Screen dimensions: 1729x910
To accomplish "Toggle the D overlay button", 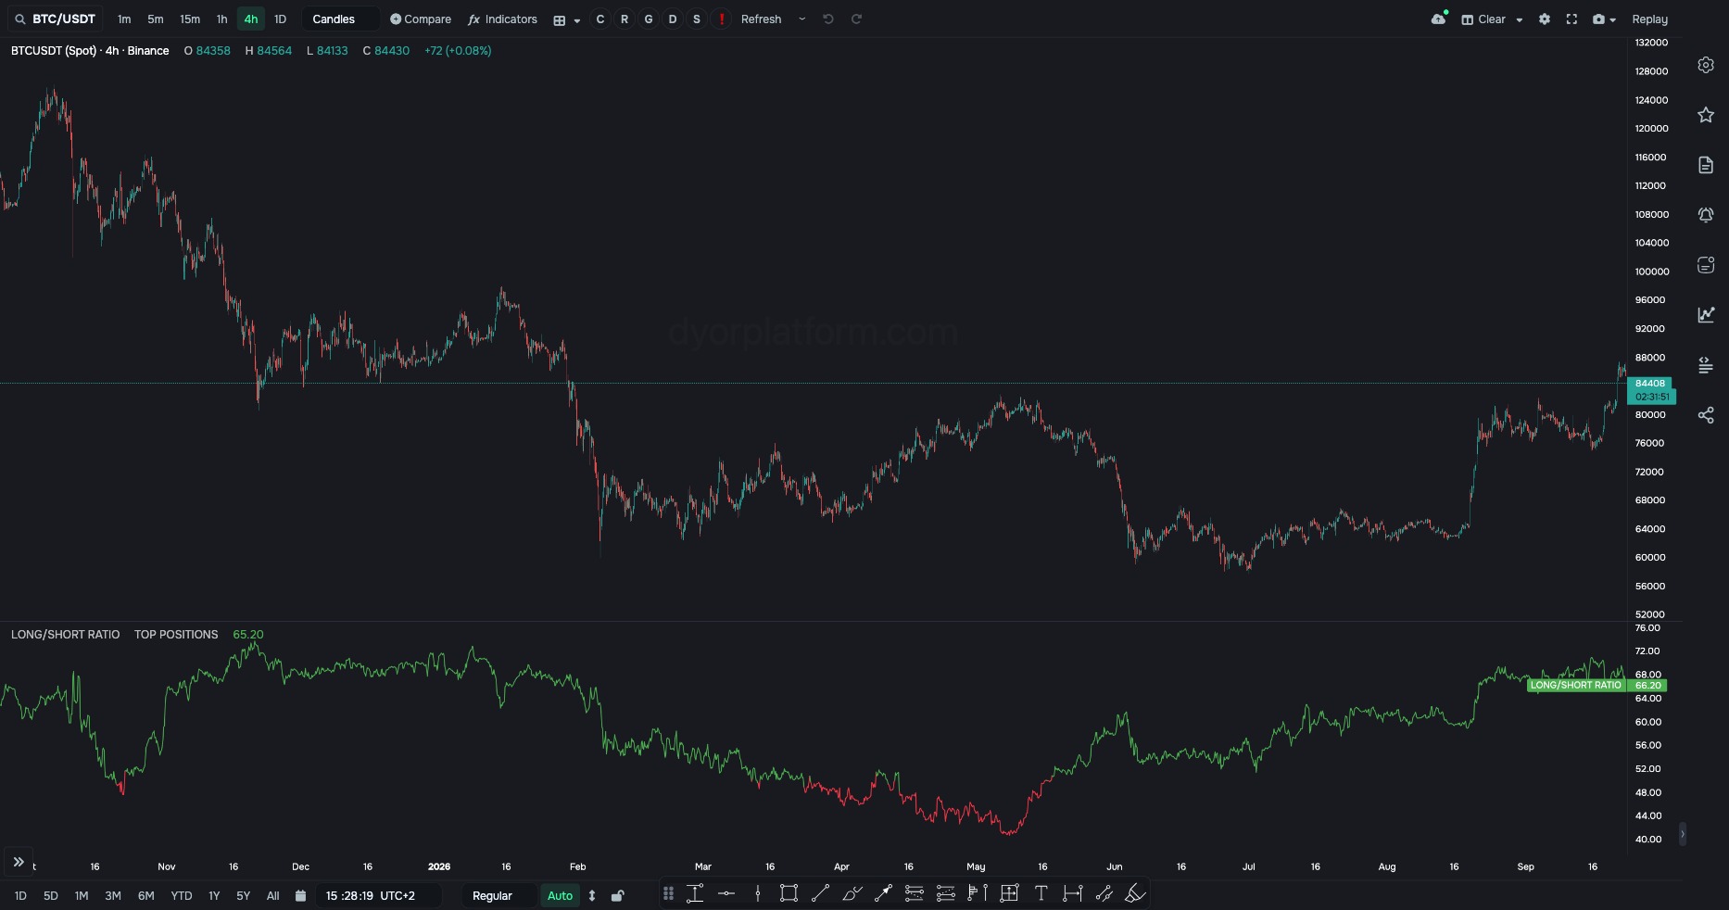I will point(673,19).
